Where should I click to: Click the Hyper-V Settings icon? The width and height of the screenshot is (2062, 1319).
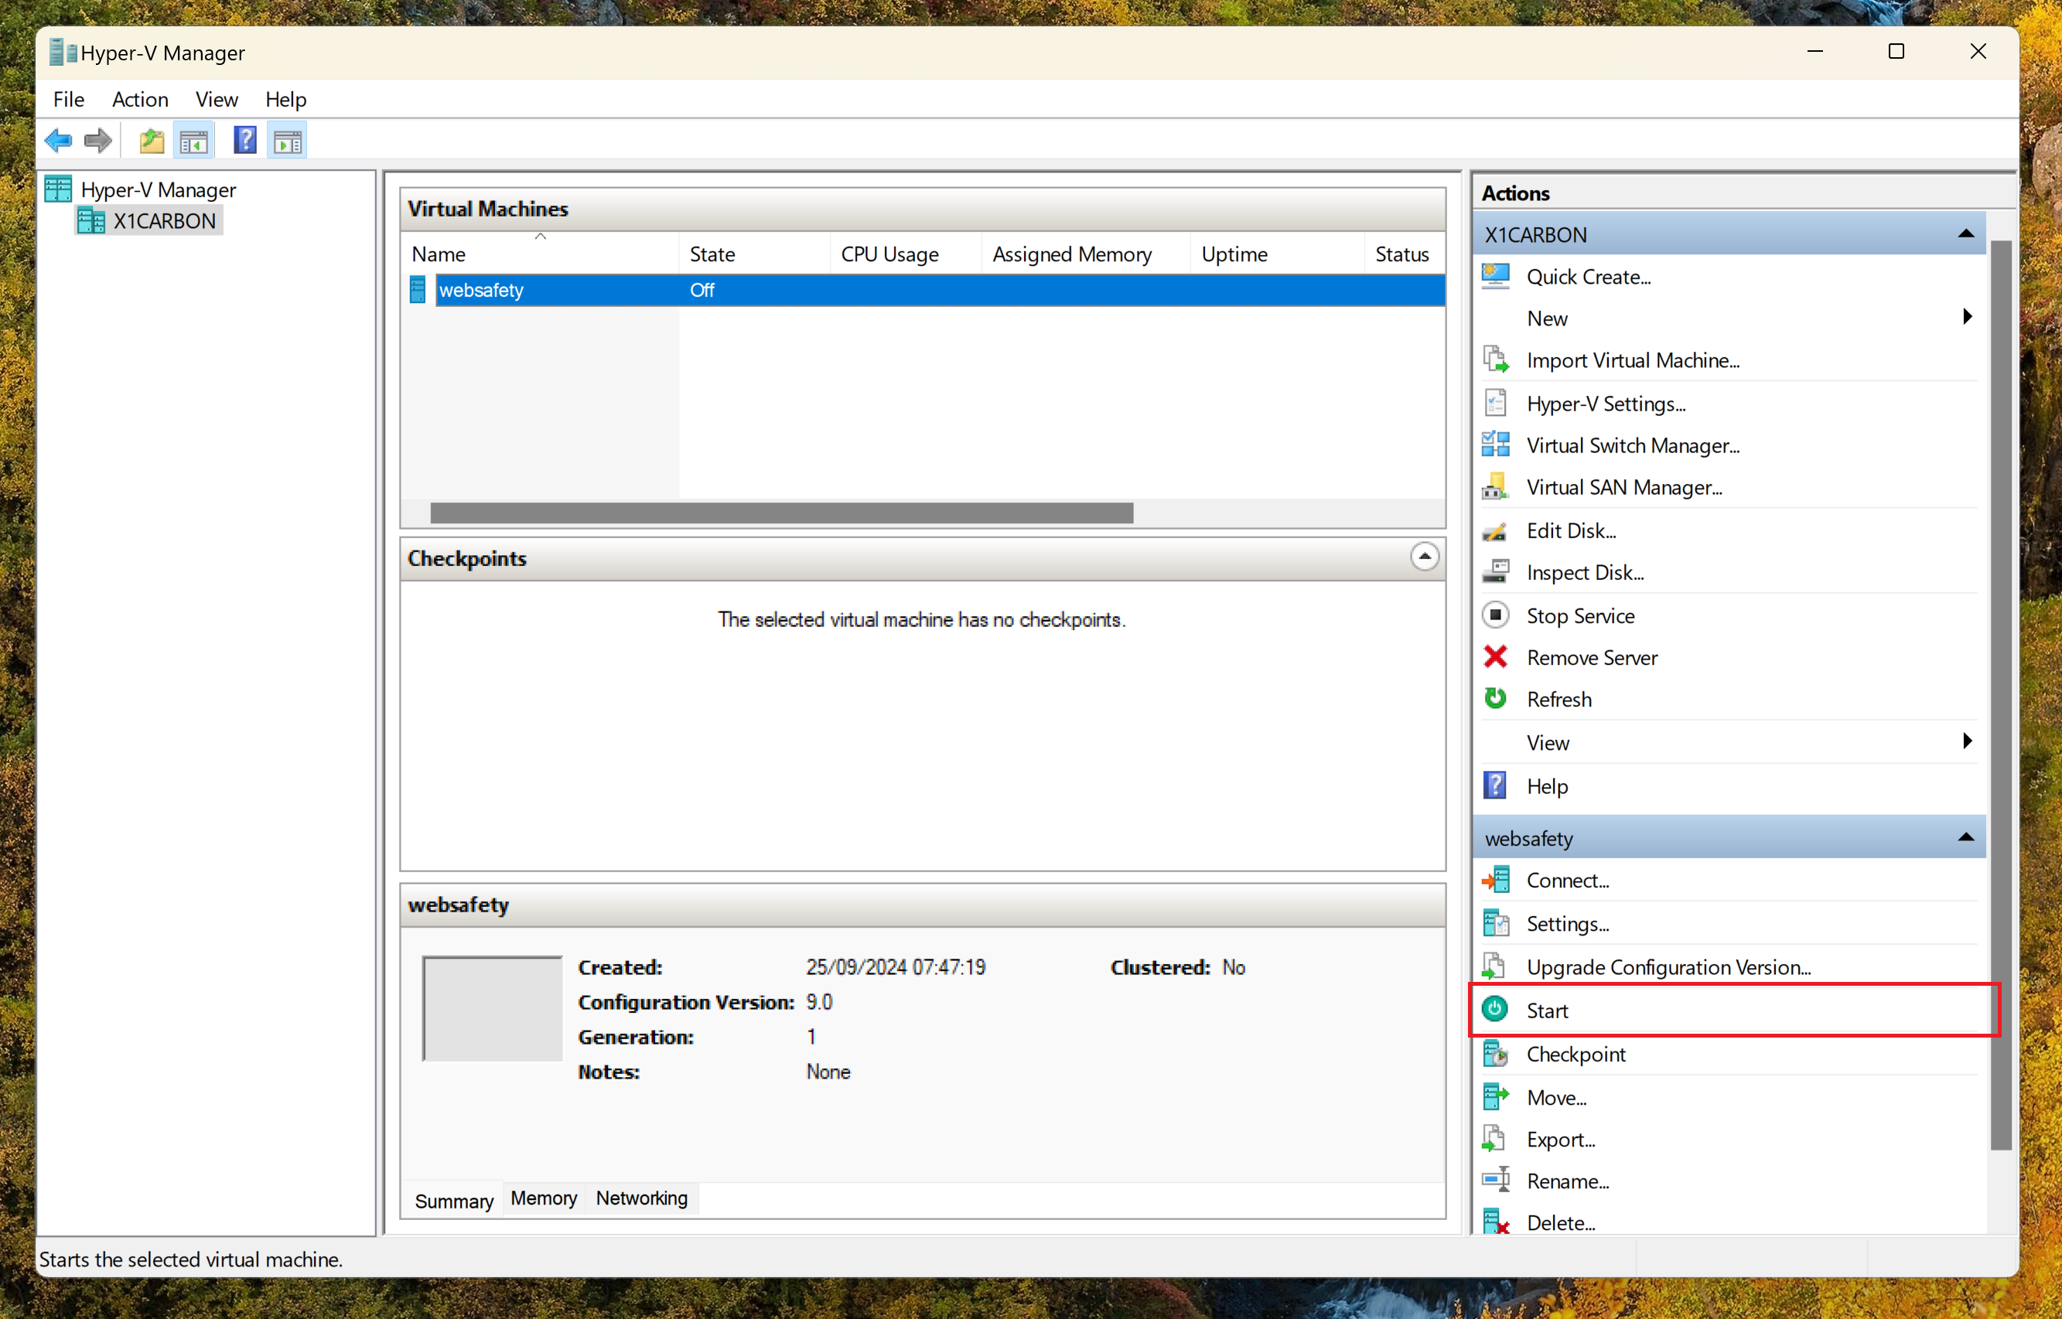pyautogui.click(x=1496, y=404)
